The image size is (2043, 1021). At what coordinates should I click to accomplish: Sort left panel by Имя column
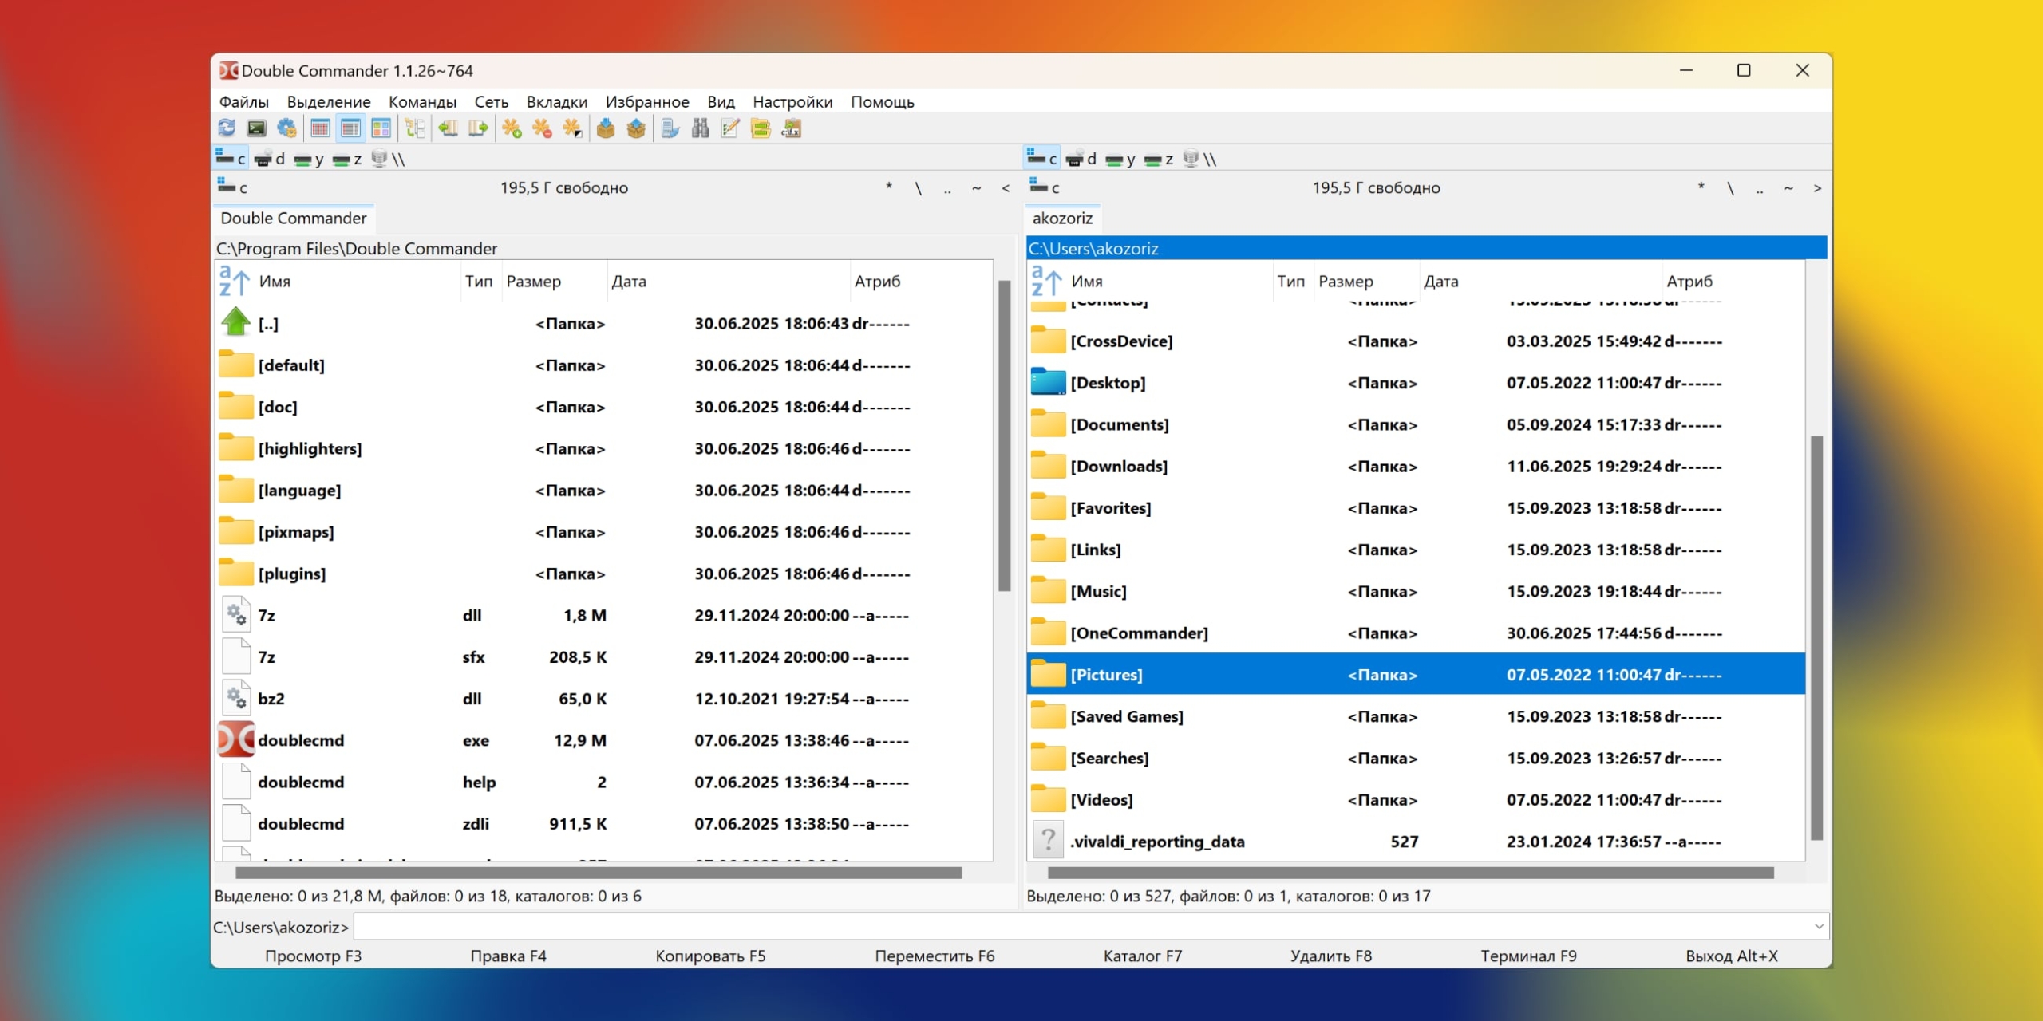[x=275, y=282]
